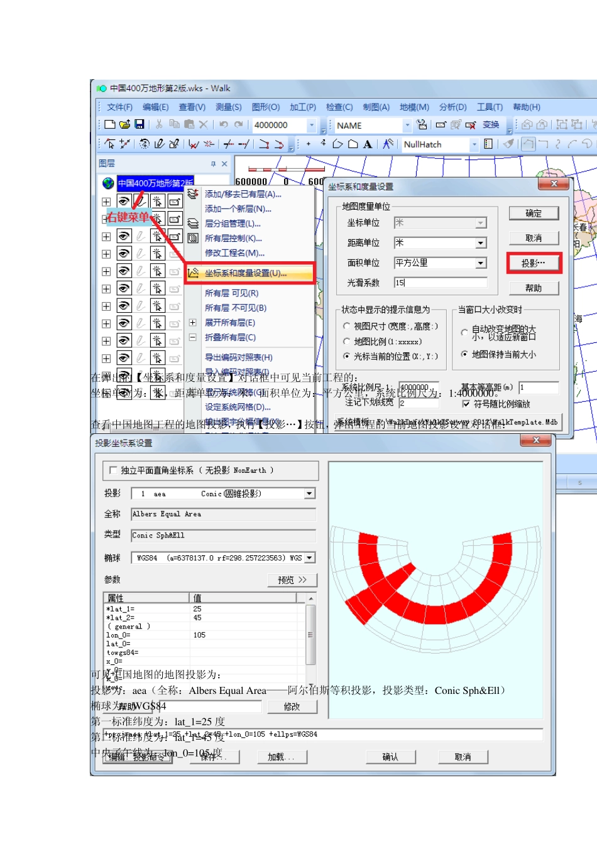Click the 加载... button
Screen dimensions: 597x844
click(x=282, y=757)
